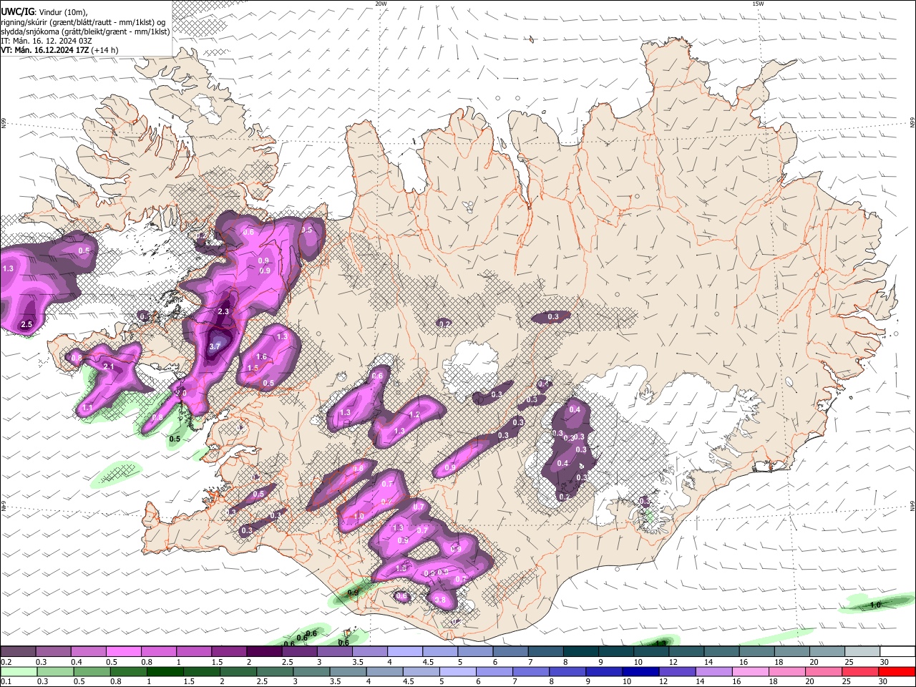The height and width of the screenshot is (687, 916).
Task: Click the 'rigning/skúrir' legend description line
Action: [83, 22]
